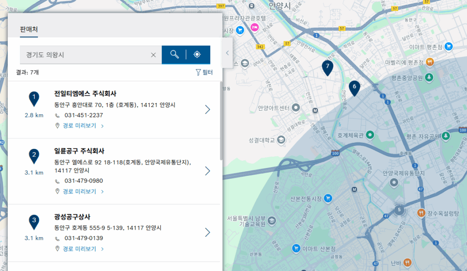Click 성결대학교 school icon
This screenshot has height=271, width=467.
[281, 139]
